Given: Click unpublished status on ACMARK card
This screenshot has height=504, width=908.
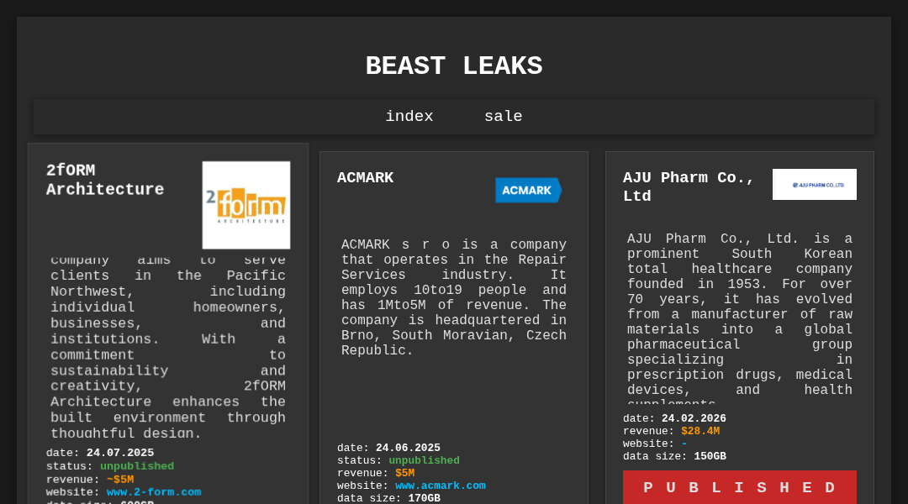Looking at the screenshot, I should coord(424,460).
